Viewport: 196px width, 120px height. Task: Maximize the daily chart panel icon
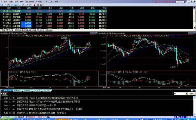coord(96,33)
